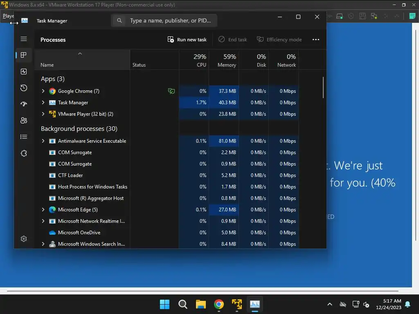Open the Users page icon in sidebar
The image size is (419, 314).
point(24,121)
